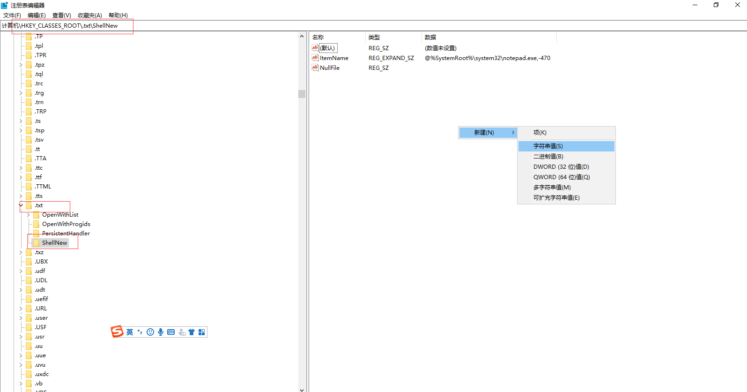Open the 收藏夹(A) menu

tap(89, 15)
